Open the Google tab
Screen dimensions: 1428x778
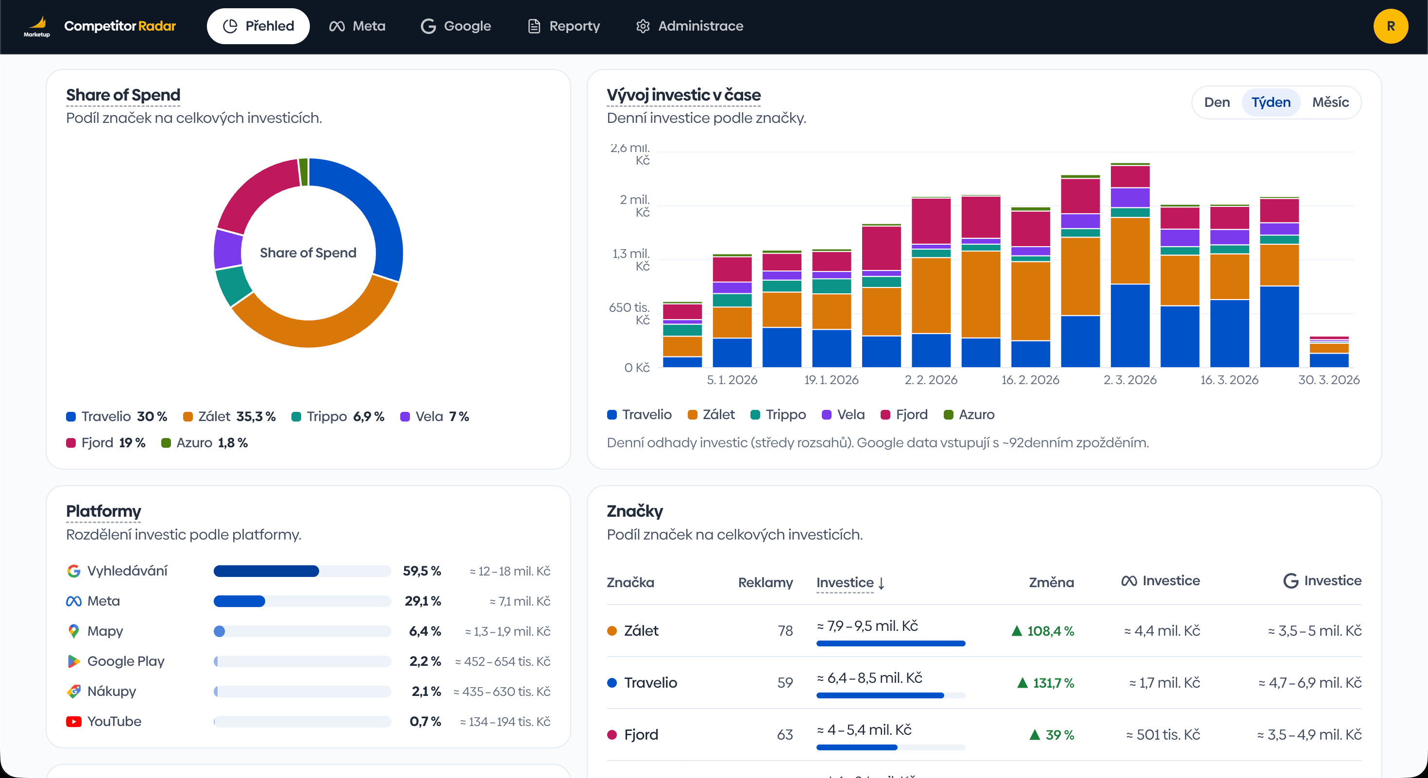pos(456,26)
